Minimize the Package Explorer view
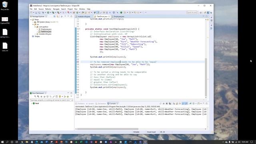The height and width of the screenshot is (144, 256). coord(68,16)
